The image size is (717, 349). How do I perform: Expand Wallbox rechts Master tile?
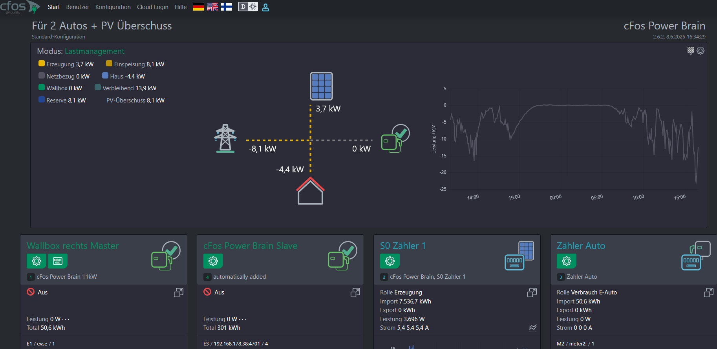click(179, 292)
